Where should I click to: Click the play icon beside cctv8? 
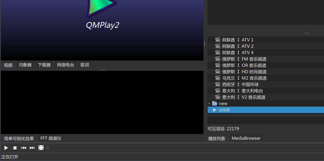click(x=215, y=110)
